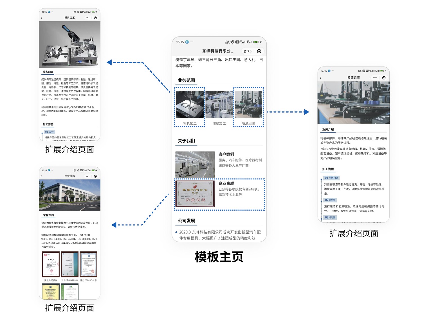Screen dimensions: 422x317
Task: Open the 客户案例 entry title
Action: (226, 154)
